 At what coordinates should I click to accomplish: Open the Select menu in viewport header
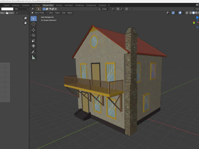[x=58, y=13]
